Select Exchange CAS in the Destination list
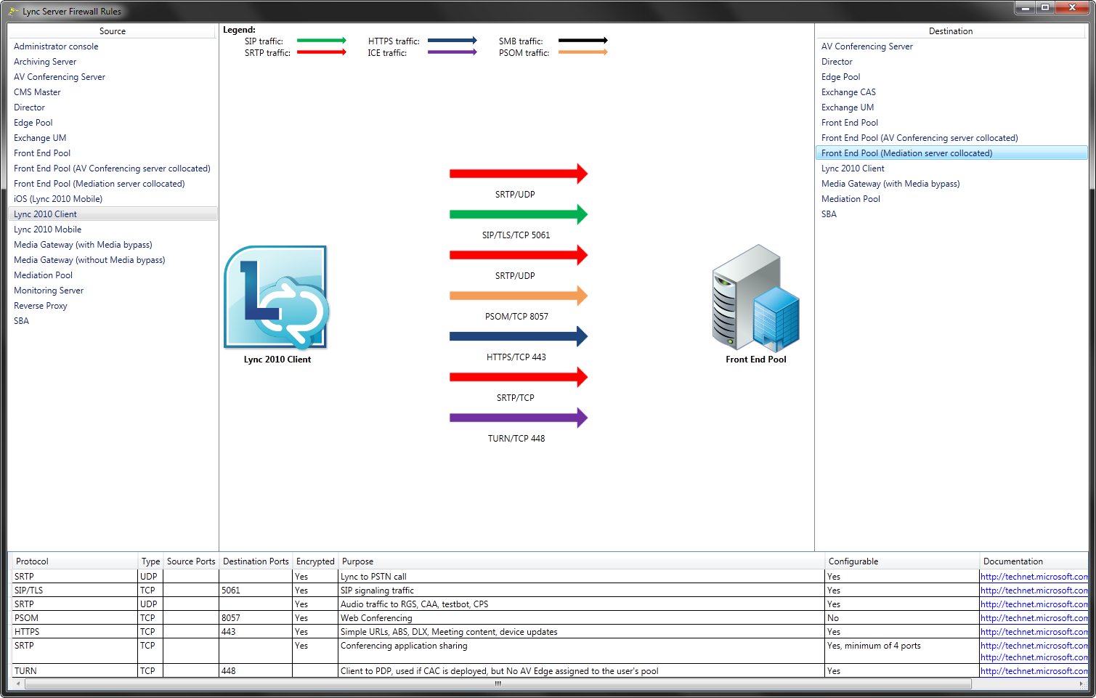The height and width of the screenshot is (698, 1096). tap(848, 92)
